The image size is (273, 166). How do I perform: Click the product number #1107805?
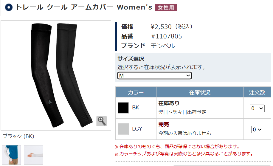click(166, 36)
